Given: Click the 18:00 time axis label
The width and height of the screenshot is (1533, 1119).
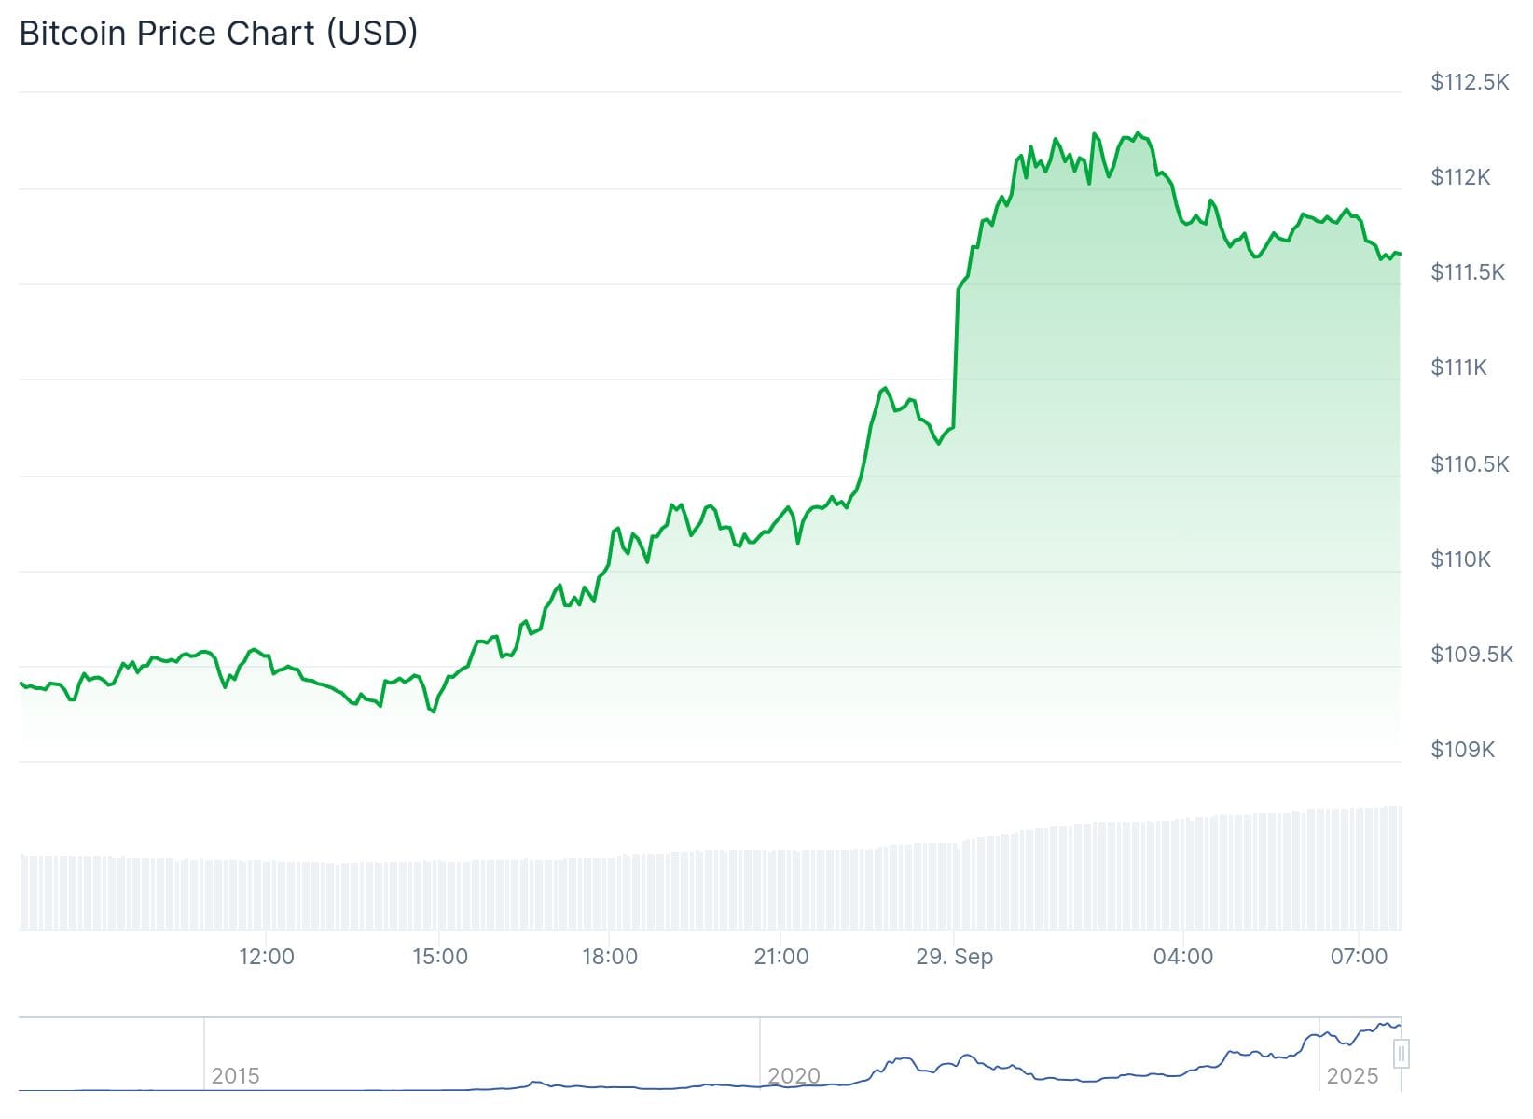Looking at the screenshot, I should coord(610,957).
